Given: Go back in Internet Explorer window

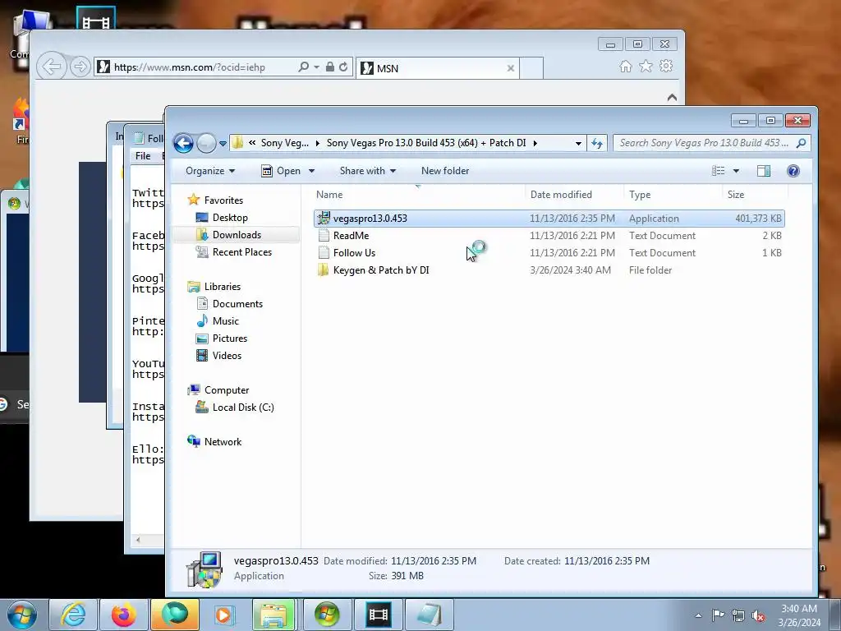Looking at the screenshot, I should (x=52, y=67).
